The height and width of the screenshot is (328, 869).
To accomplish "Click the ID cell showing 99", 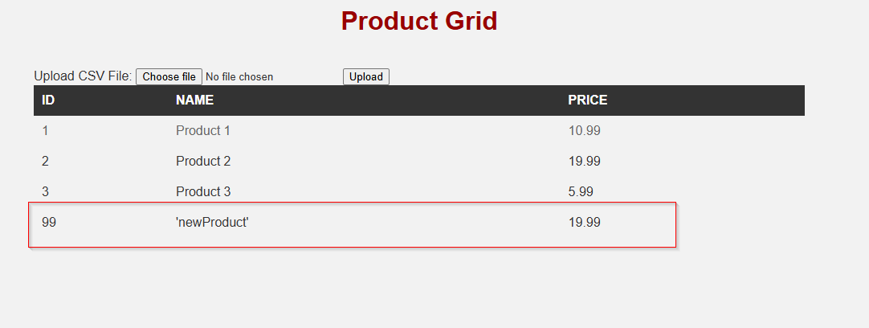I will tap(49, 223).
